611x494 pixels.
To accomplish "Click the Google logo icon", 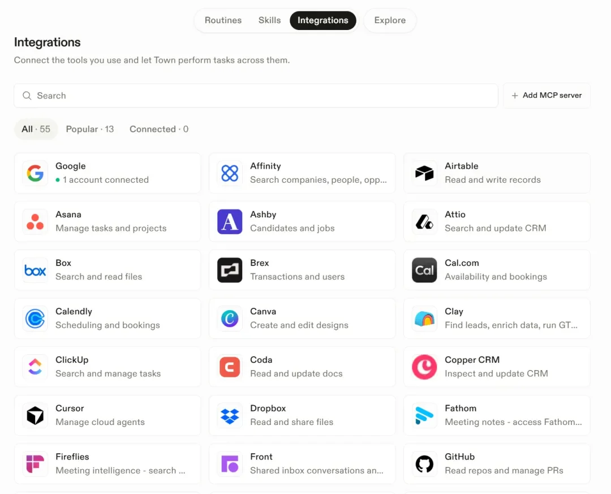I will [x=35, y=173].
